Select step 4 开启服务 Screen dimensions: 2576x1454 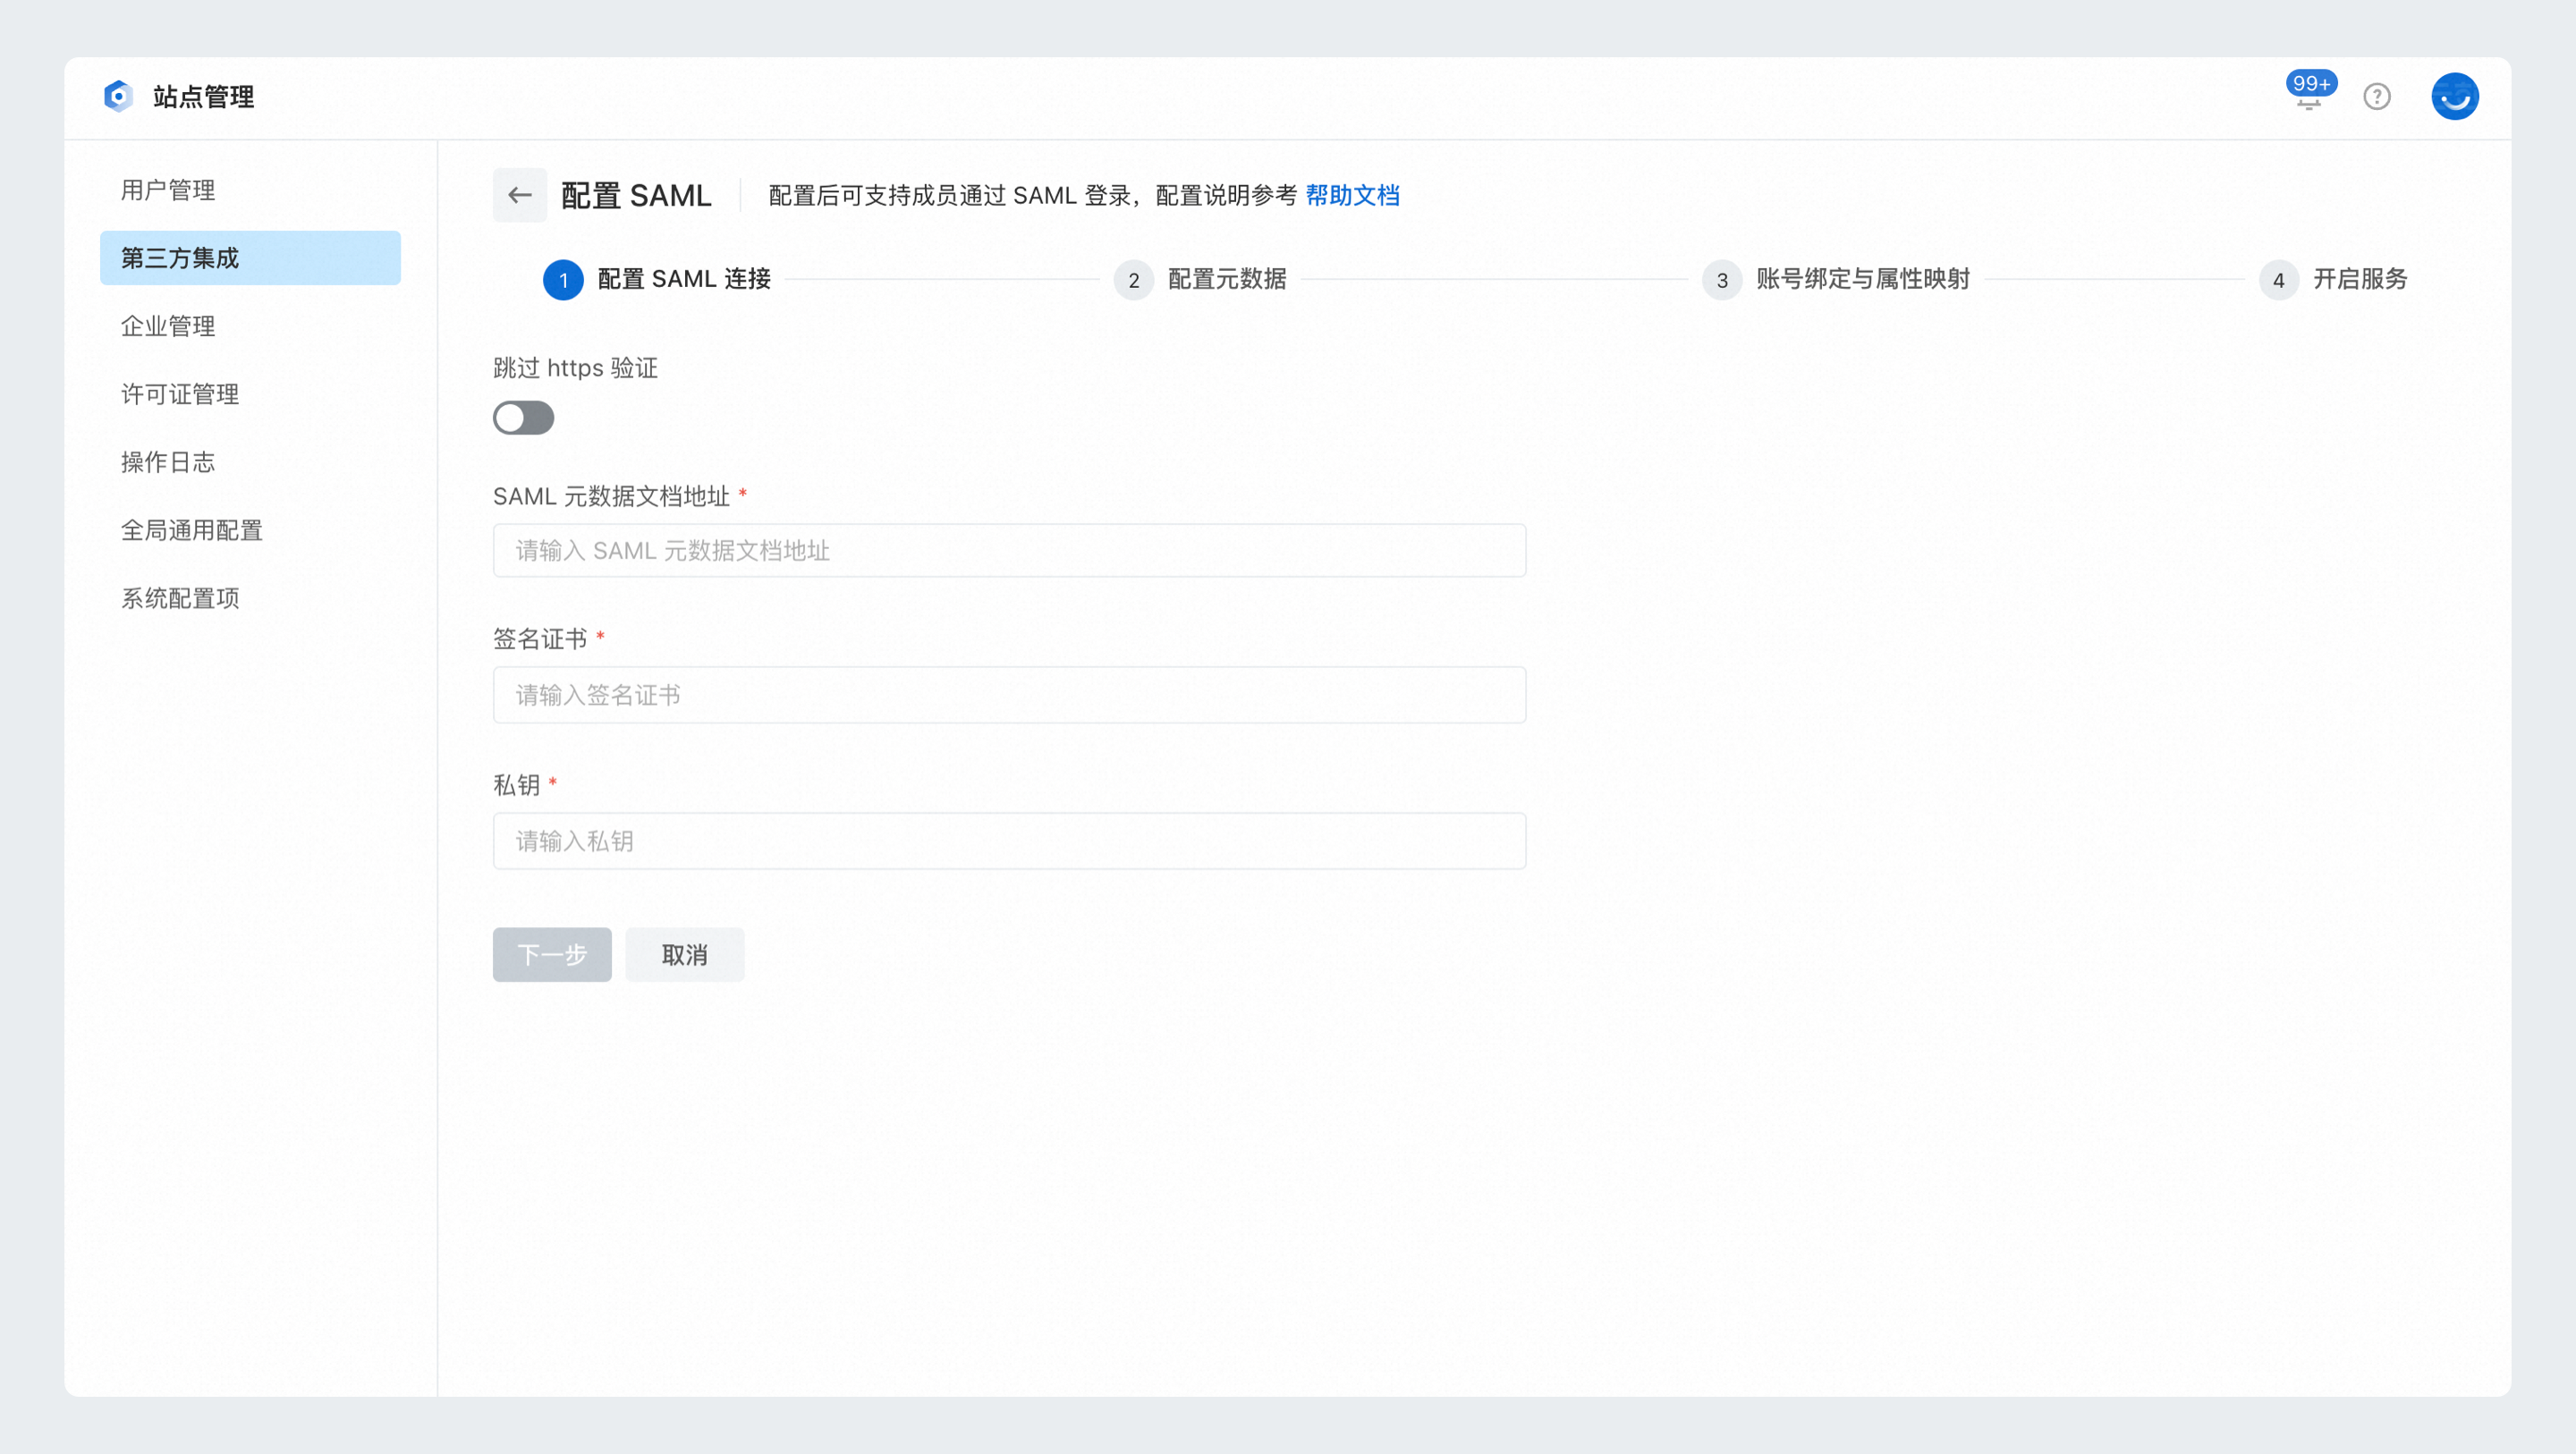(x=2333, y=279)
